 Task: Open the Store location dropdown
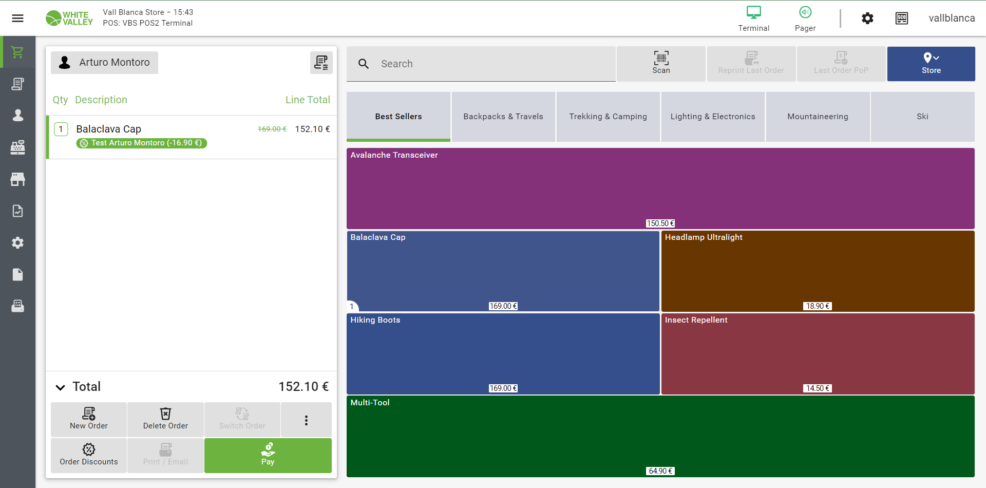pos(931,64)
